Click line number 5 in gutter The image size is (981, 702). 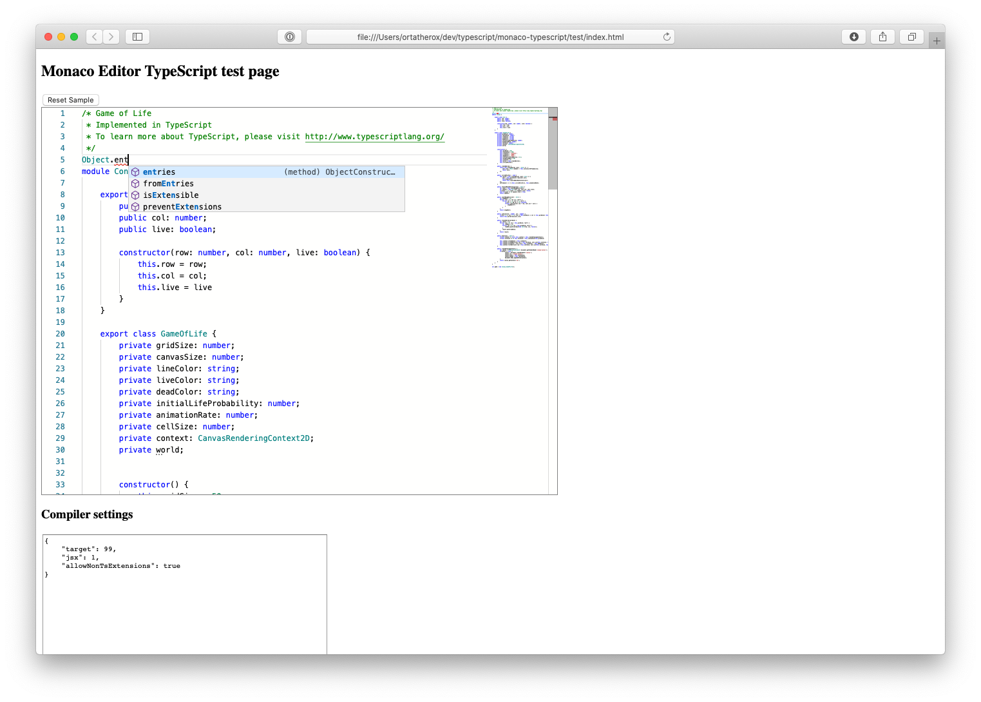[62, 160]
